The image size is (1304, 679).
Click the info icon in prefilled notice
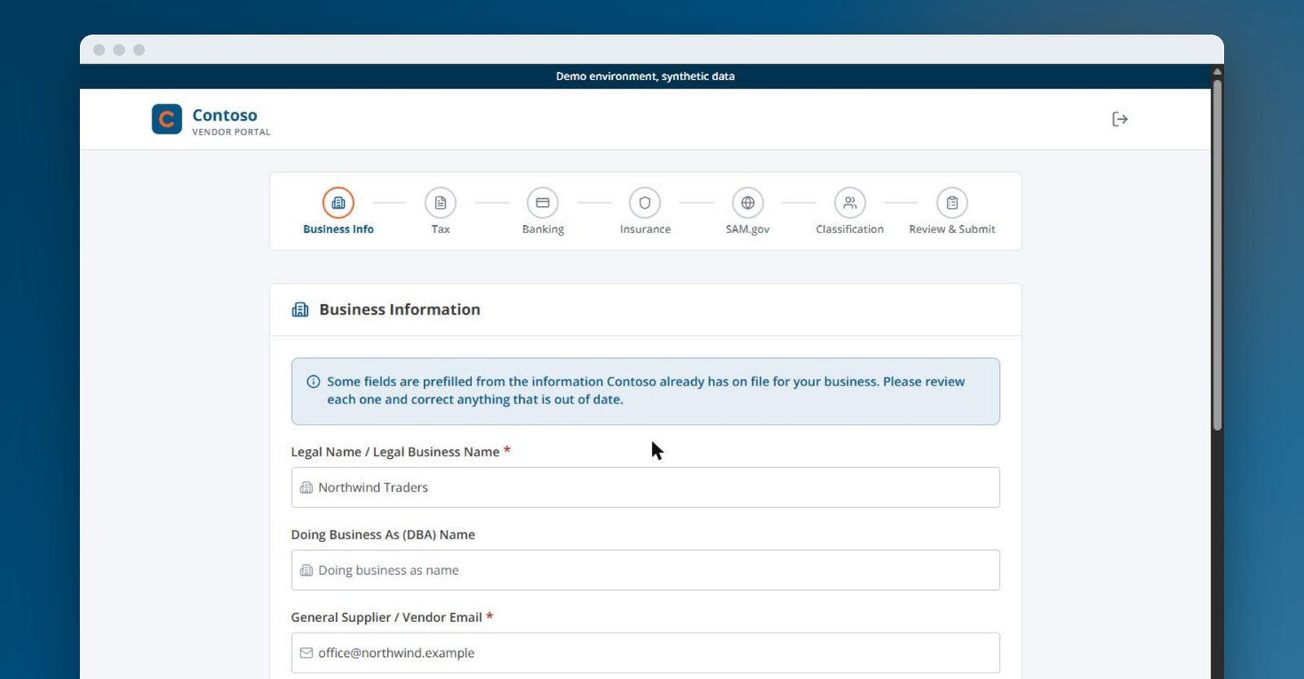(x=313, y=381)
